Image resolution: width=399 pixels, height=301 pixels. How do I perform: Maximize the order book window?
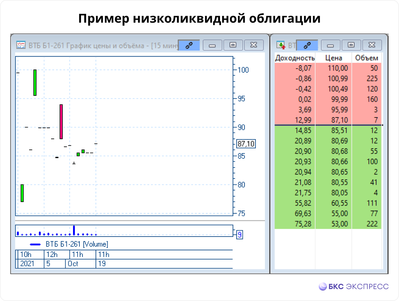[x=351, y=45]
